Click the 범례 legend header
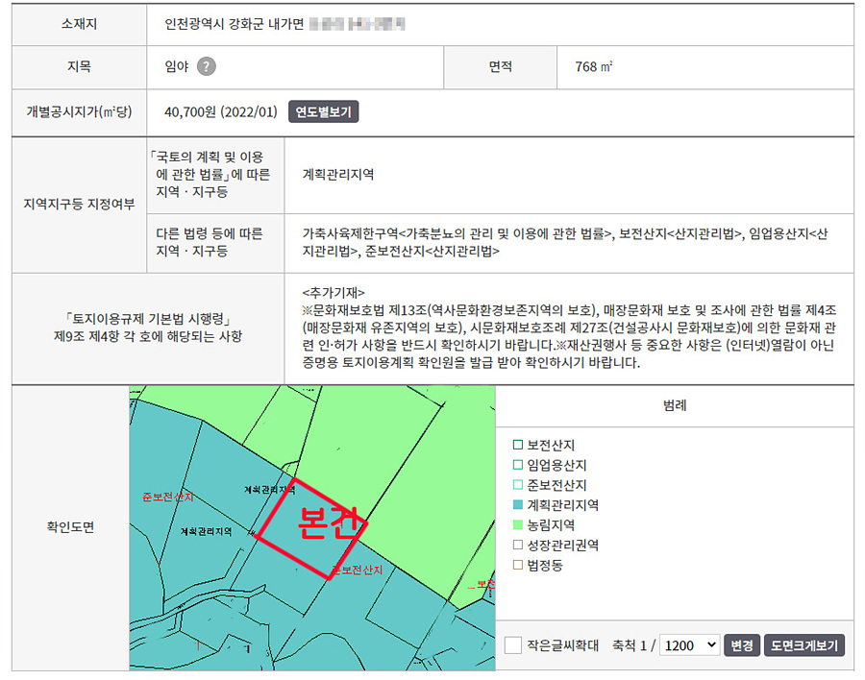 click(674, 406)
